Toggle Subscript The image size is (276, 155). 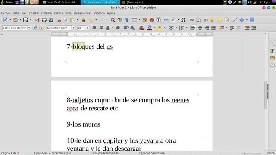click(133, 28)
